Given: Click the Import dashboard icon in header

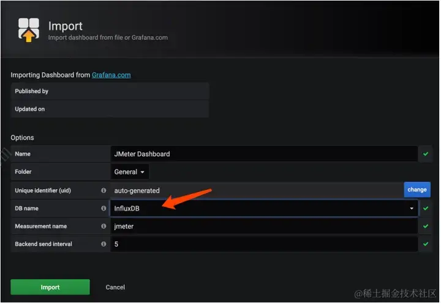Looking at the screenshot, I should point(29,30).
